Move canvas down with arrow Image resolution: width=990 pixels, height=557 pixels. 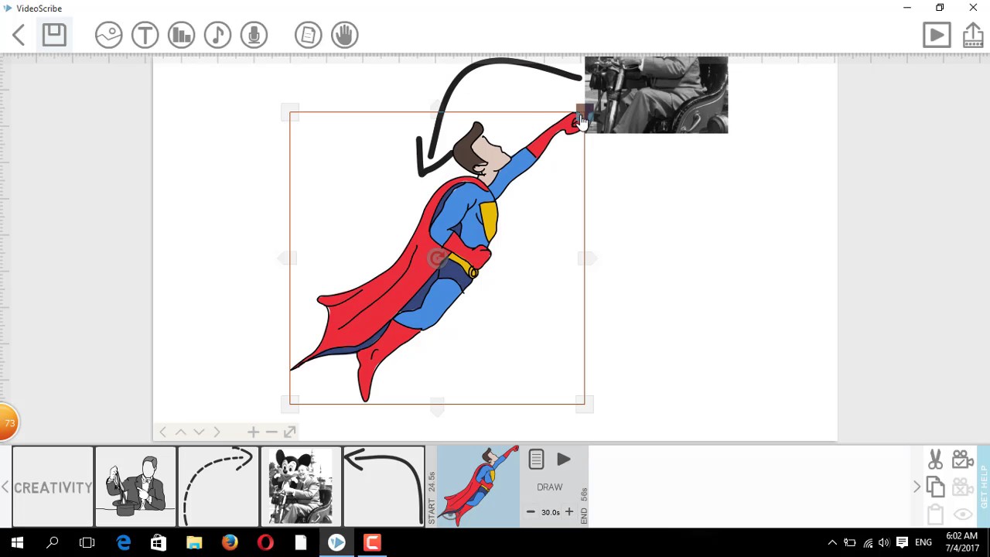pyautogui.click(x=199, y=432)
